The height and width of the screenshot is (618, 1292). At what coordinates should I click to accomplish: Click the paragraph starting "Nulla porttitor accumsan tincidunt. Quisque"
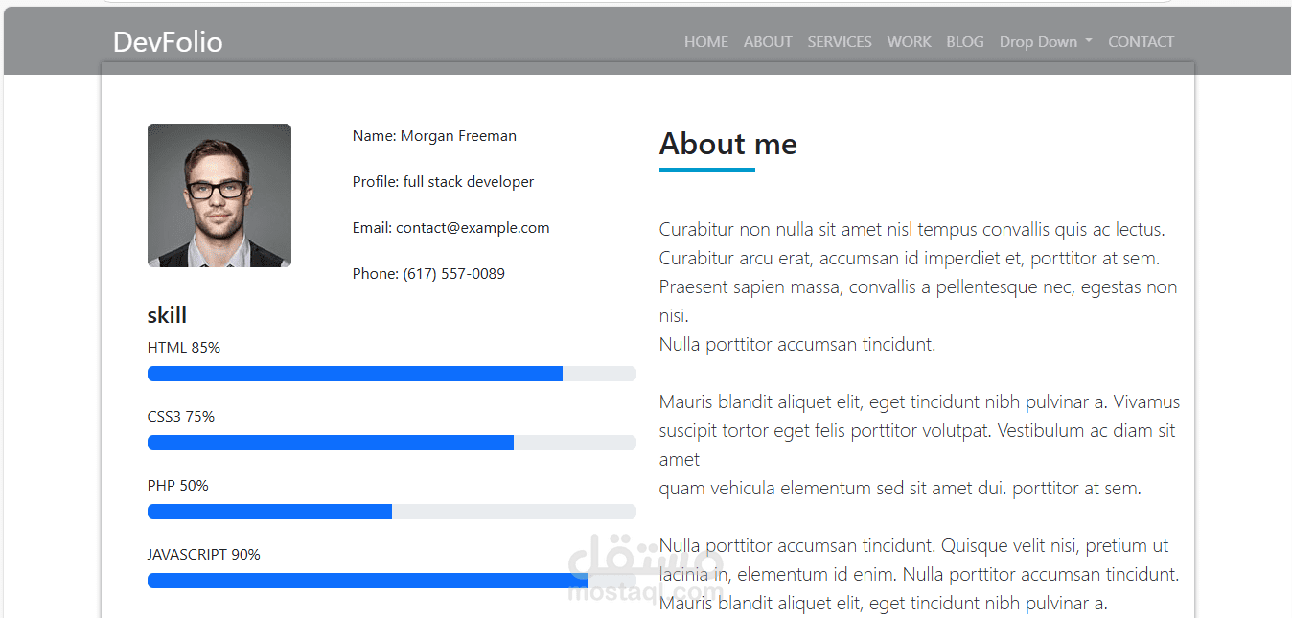point(919,575)
